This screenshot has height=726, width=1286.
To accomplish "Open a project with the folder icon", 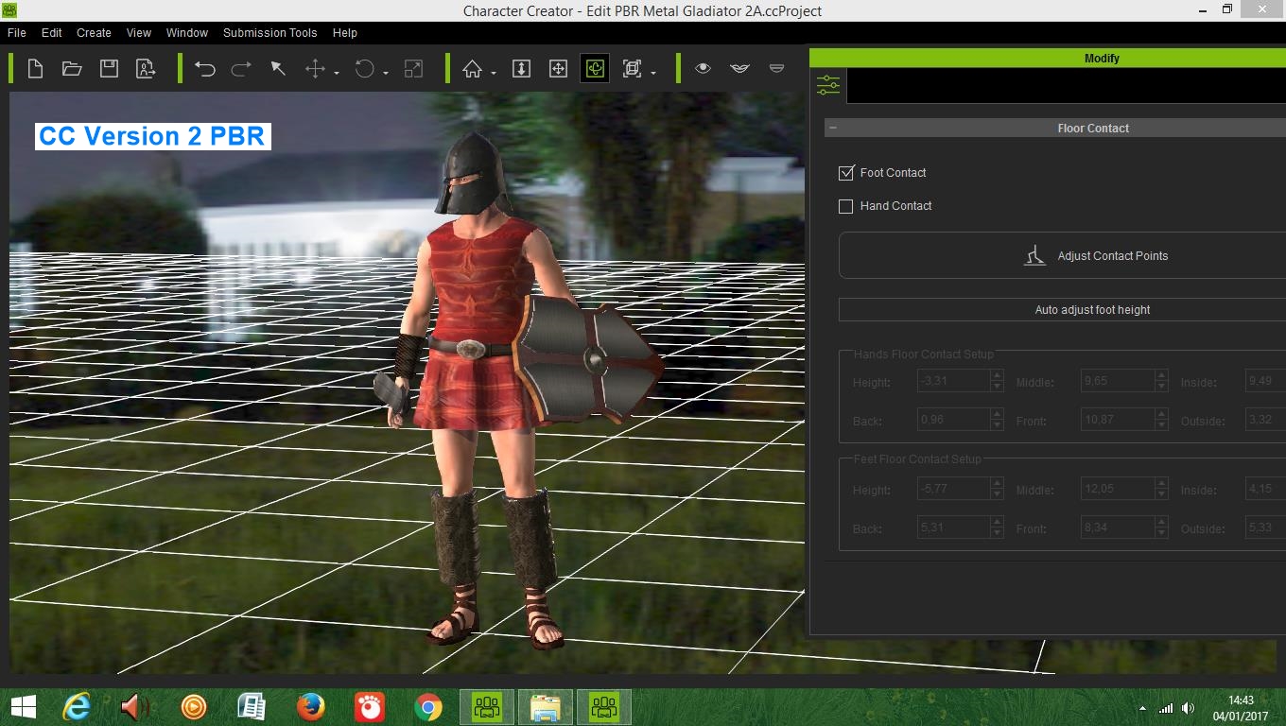I will pos(72,69).
